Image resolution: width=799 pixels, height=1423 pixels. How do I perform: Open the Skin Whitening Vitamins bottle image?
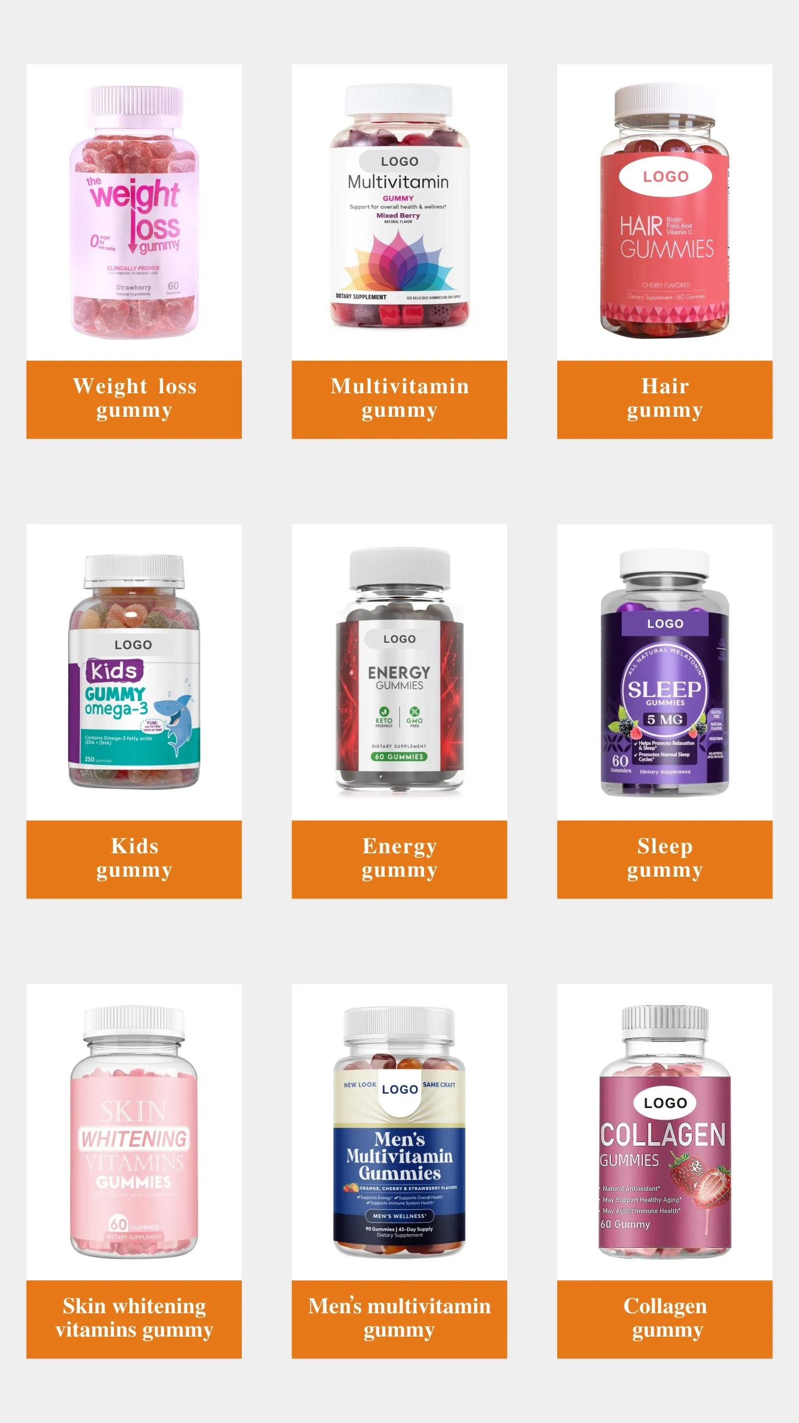(x=134, y=1132)
